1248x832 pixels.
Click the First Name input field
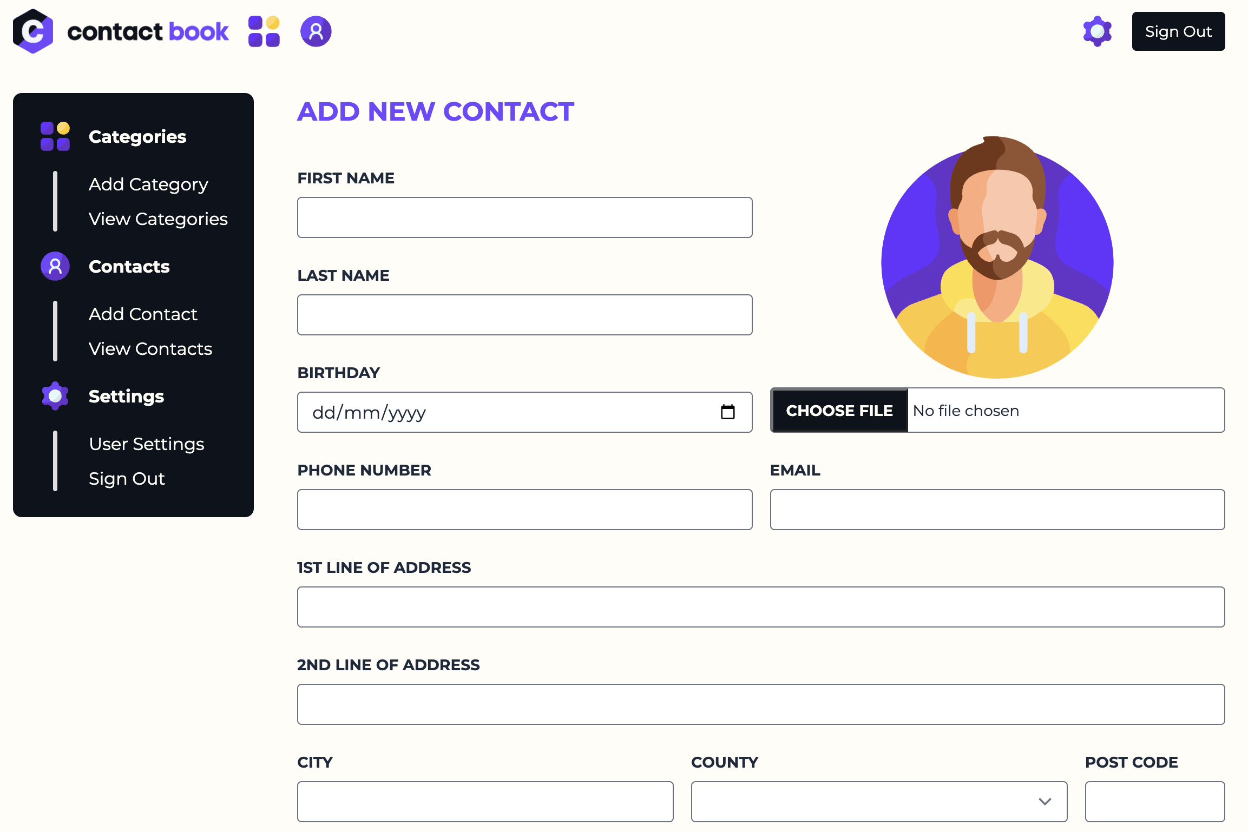point(524,217)
